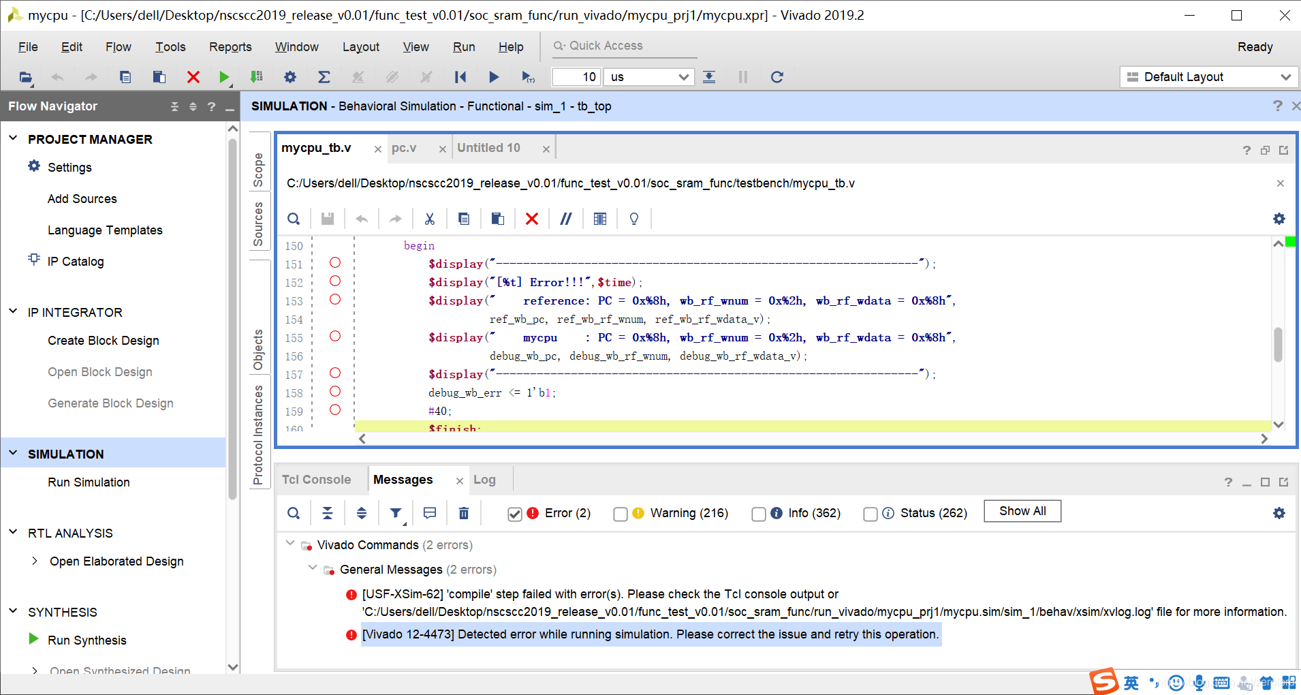This screenshot has height=695, width=1301.
Task: Collapse Vivado Commands message group
Action: [x=290, y=544]
